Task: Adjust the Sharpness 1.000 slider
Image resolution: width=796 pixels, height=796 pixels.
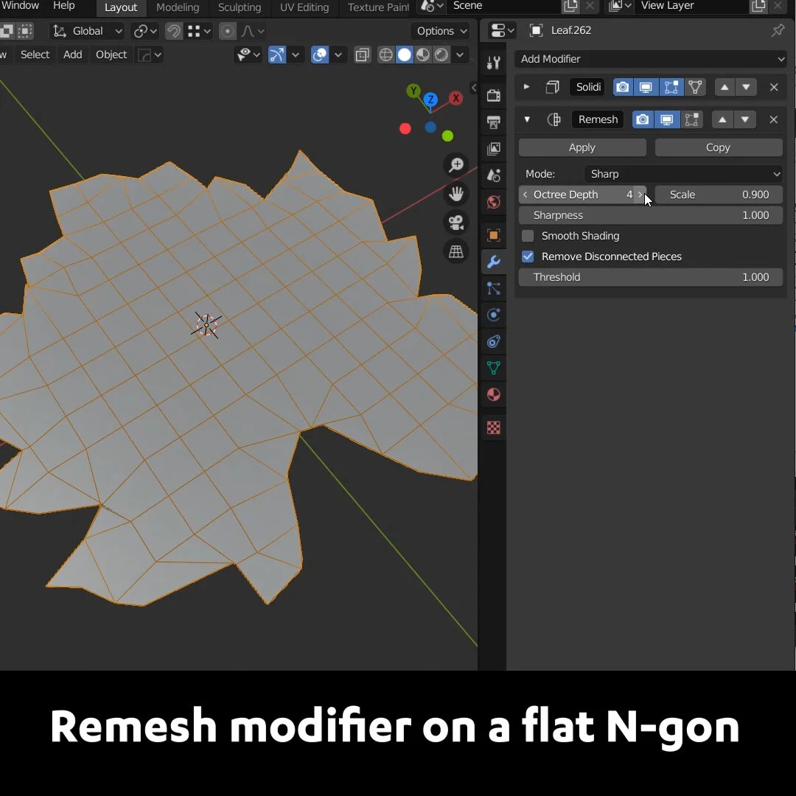Action: (x=650, y=215)
